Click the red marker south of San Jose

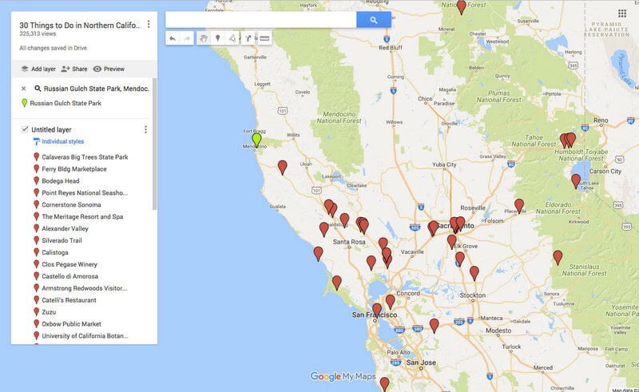coord(384,384)
